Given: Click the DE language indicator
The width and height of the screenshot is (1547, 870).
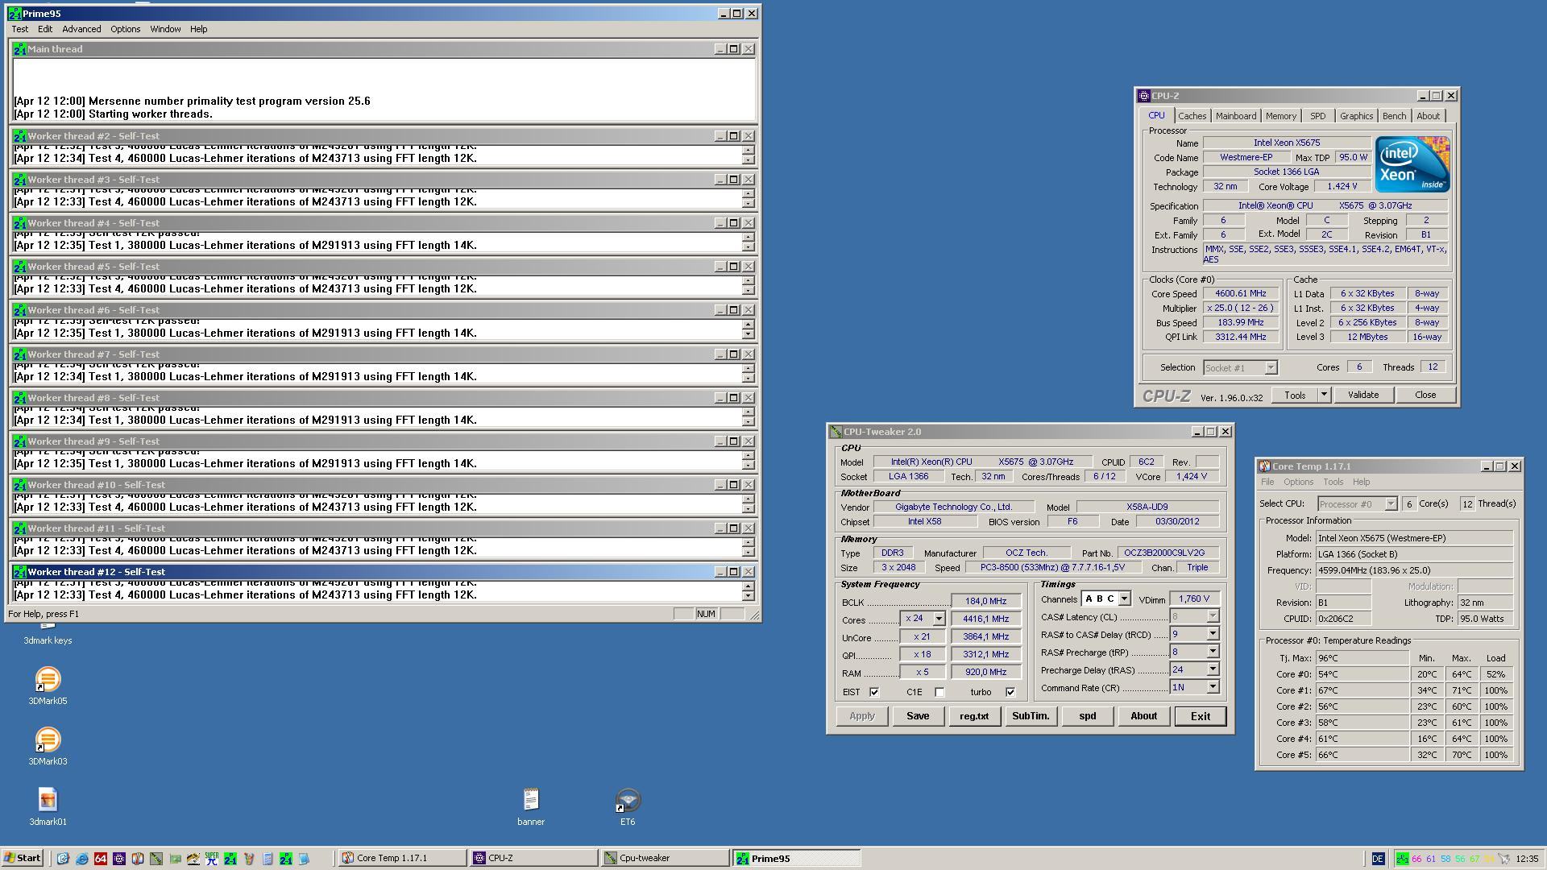Looking at the screenshot, I should coord(1378,859).
